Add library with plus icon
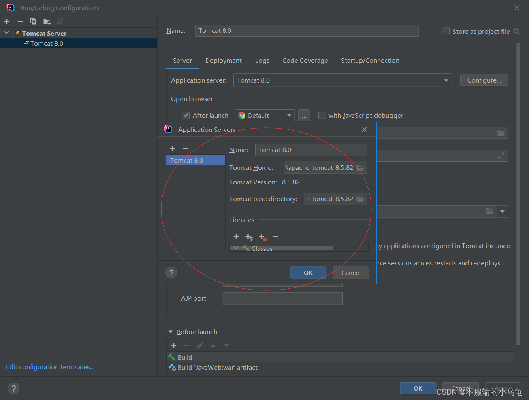 click(236, 237)
